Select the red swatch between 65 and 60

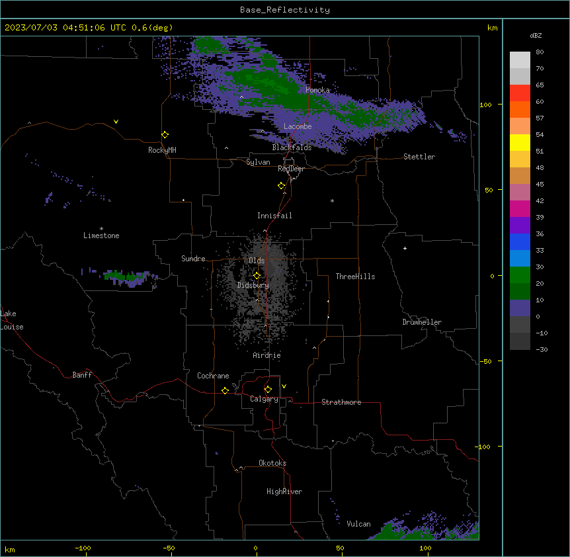[x=520, y=93]
